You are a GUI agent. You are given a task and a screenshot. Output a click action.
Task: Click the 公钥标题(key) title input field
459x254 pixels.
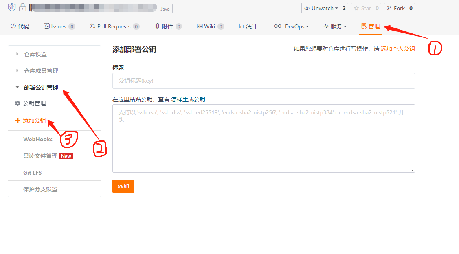pyautogui.click(x=264, y=81)
